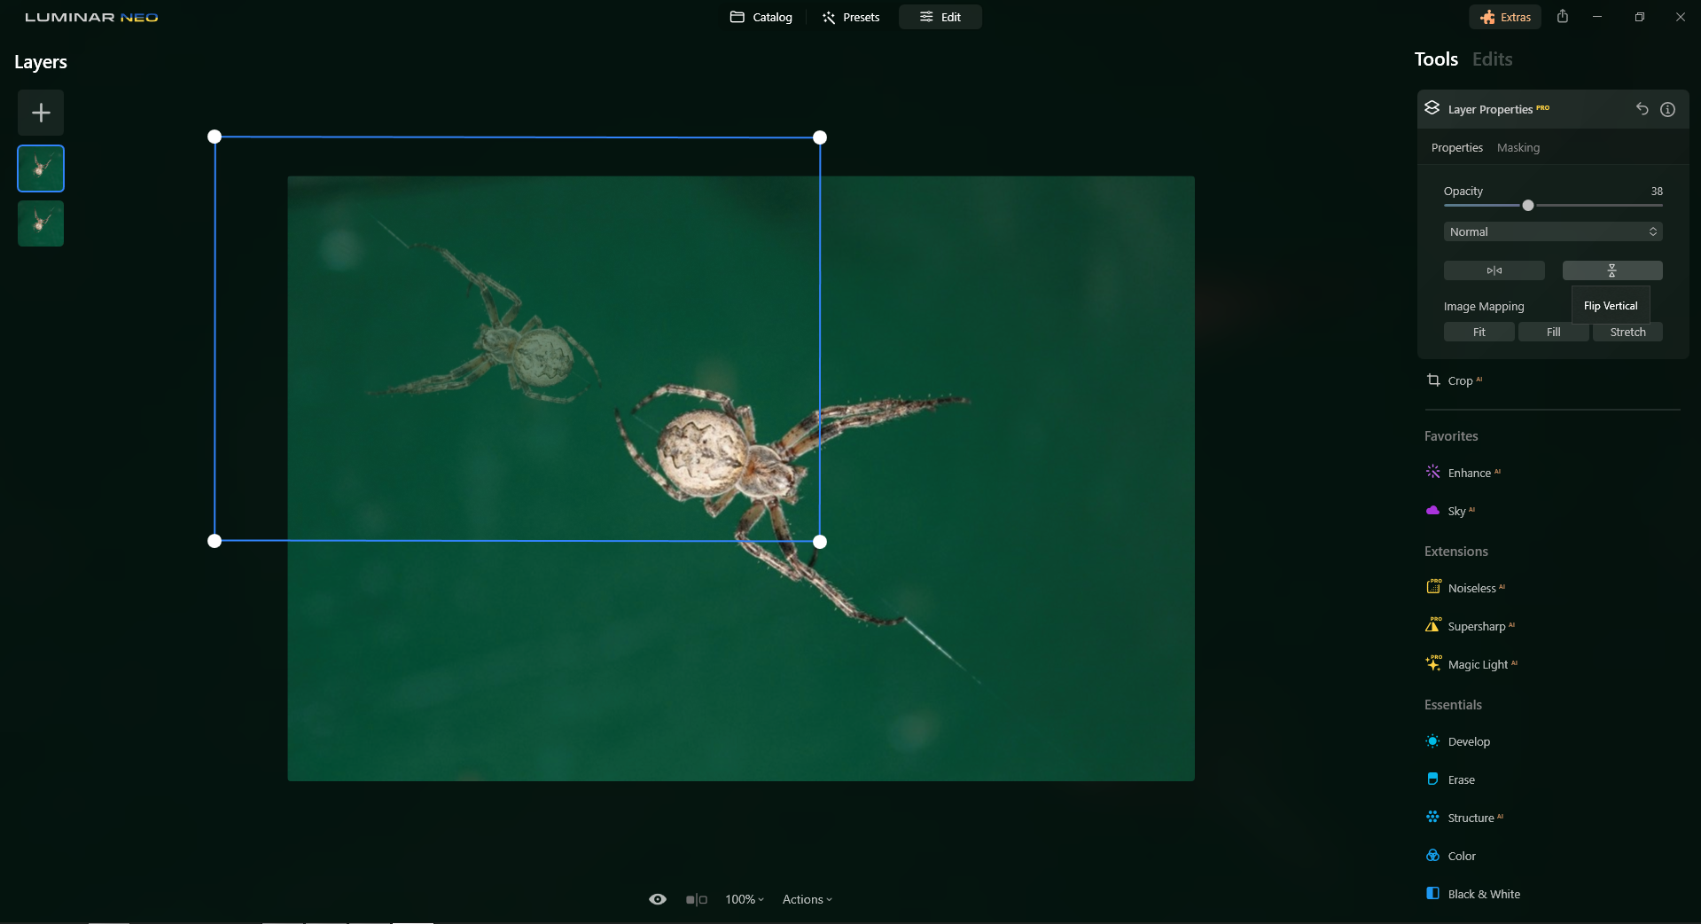Set image mapping to Fill
The image size is (1701, 924).
point(1554,332)
